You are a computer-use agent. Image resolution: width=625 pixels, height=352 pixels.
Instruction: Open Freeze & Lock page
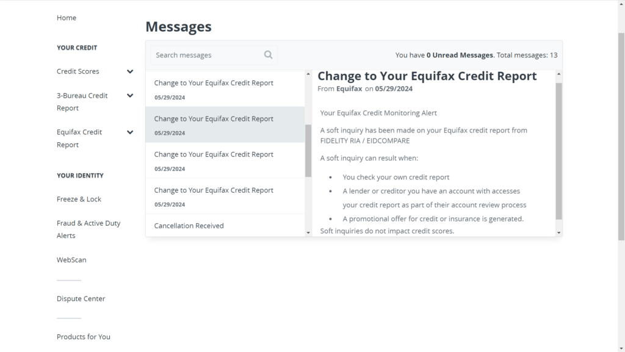(79, 199)
